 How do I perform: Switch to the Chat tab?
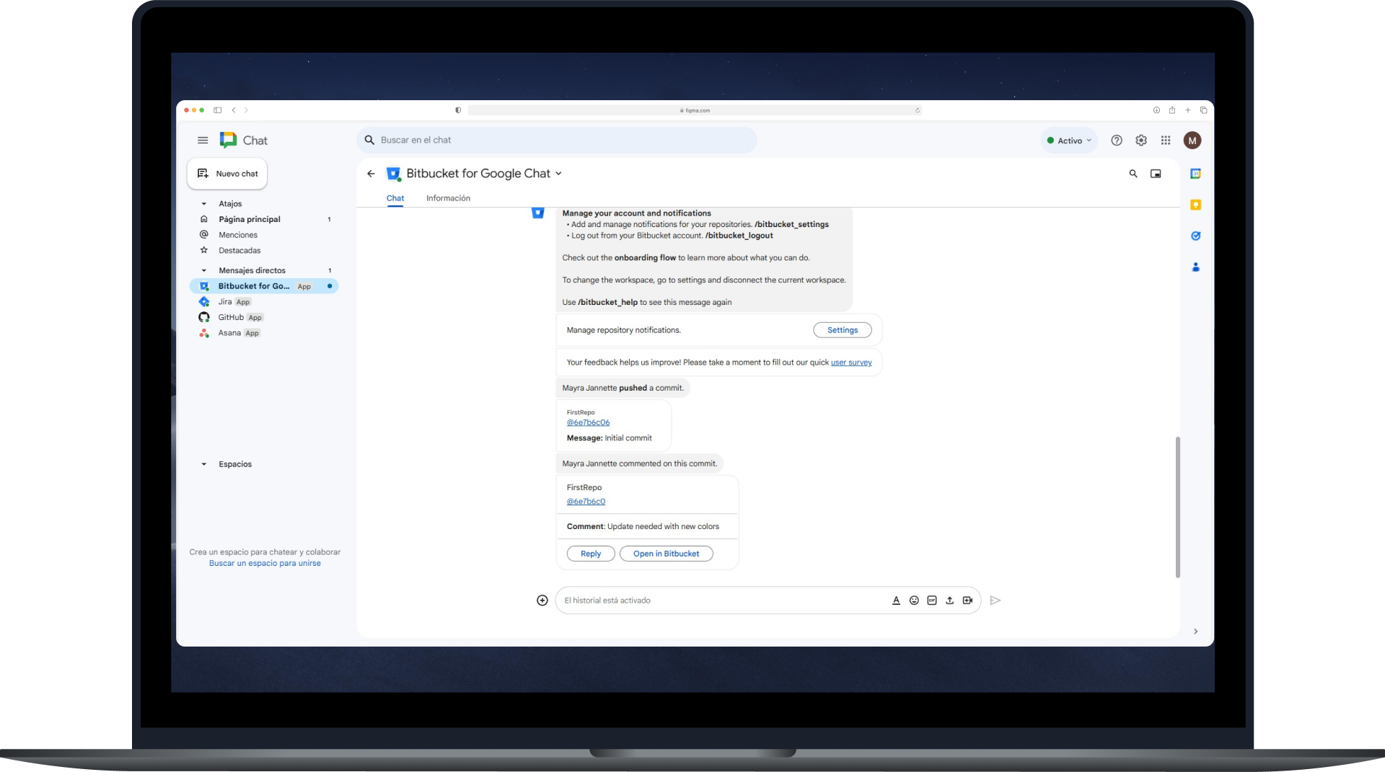(x=395, y=198)
